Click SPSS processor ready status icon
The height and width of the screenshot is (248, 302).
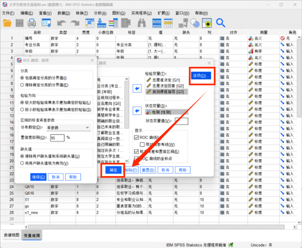pos(230,245)
